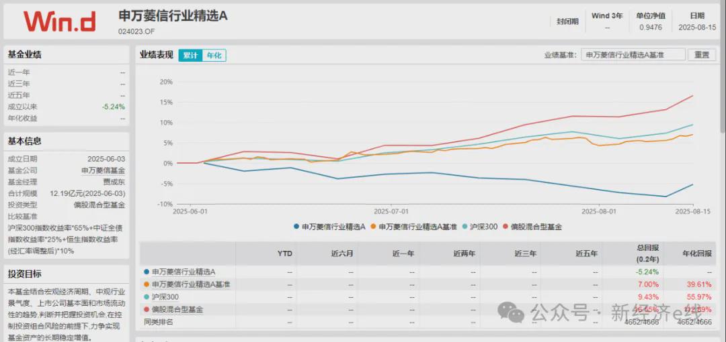726x342 pixels.
Task: Click the 近五年 table column header
Action: click(x=586, y=253)
